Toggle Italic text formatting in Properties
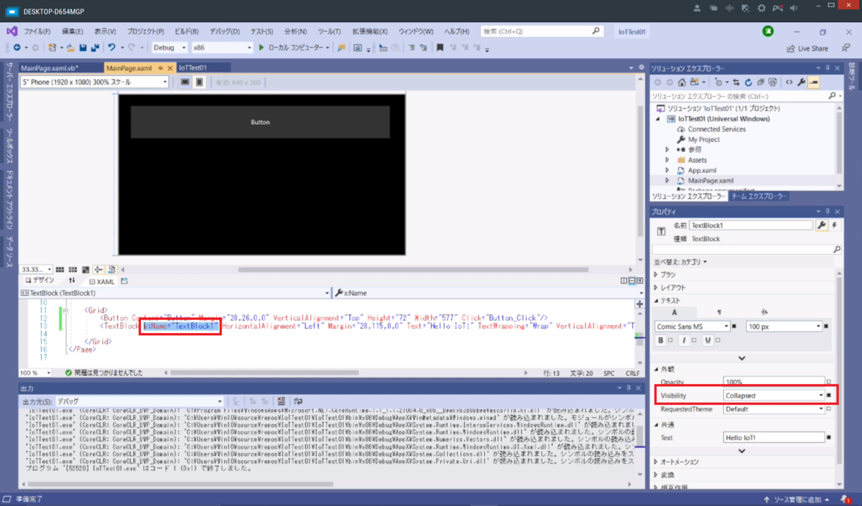The height and width of the screenshot is (506, 862). [684, 340]
